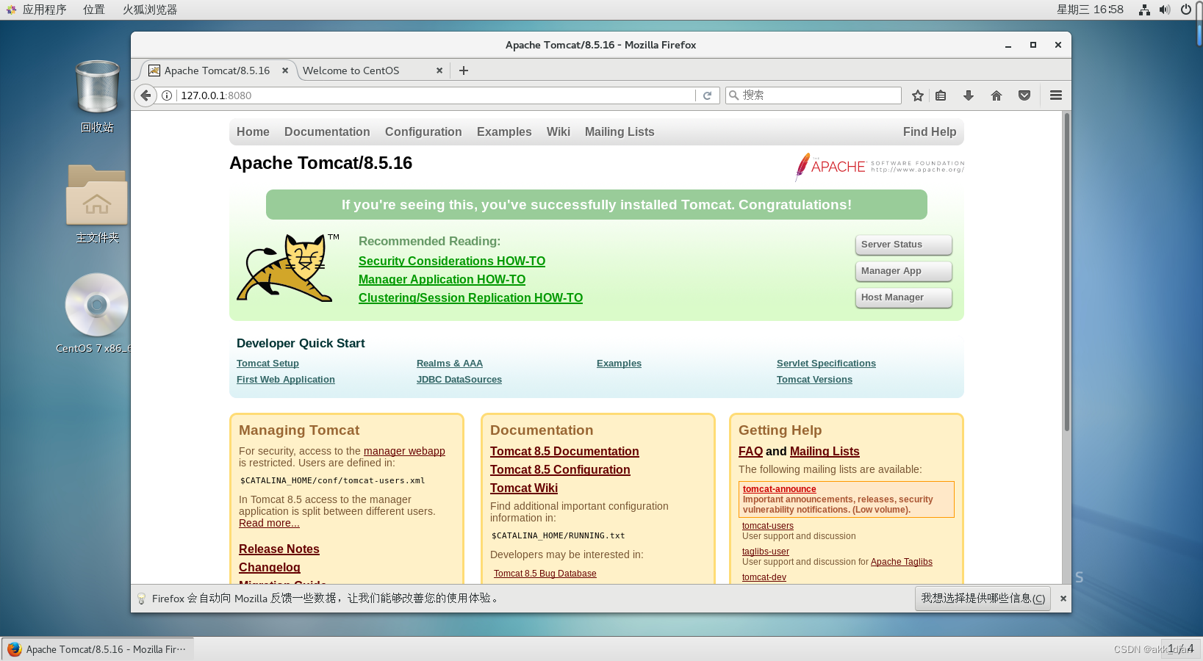Reload the Tomcat page

coord(707,95)
